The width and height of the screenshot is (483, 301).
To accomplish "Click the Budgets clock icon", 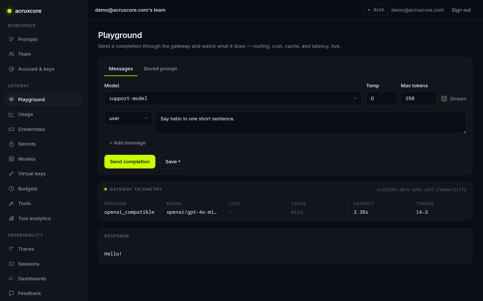I will pyautogui.click(x=11, y=189).
